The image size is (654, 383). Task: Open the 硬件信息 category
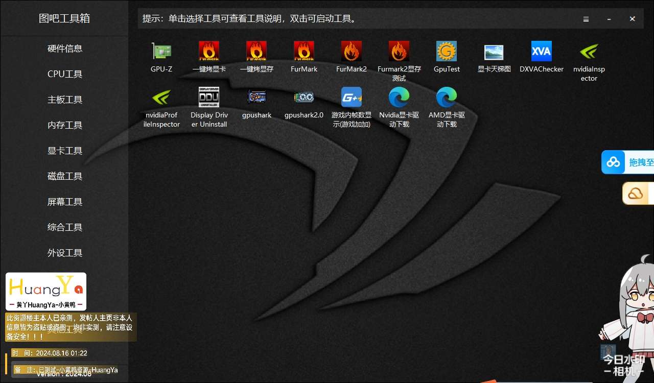pyautogui.click(x=65, y=49)
